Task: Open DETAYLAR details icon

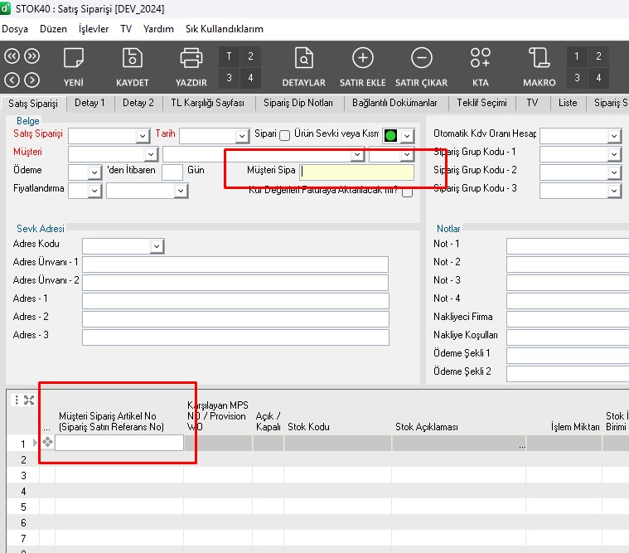Action: click(304, 59)
